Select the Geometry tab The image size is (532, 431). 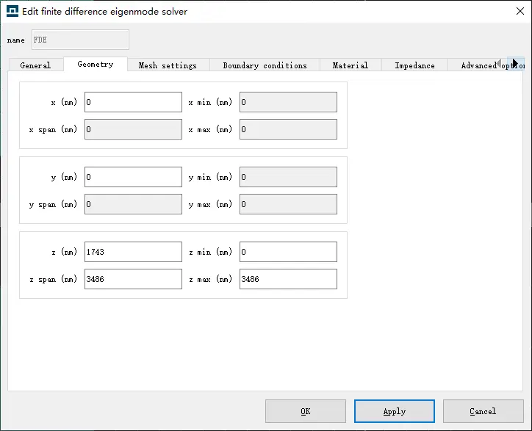[96, 65]
